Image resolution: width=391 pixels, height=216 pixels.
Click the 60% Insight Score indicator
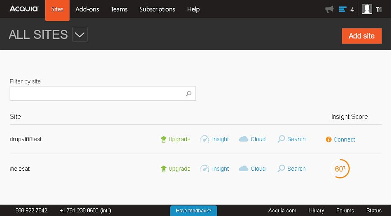[340, 169]
